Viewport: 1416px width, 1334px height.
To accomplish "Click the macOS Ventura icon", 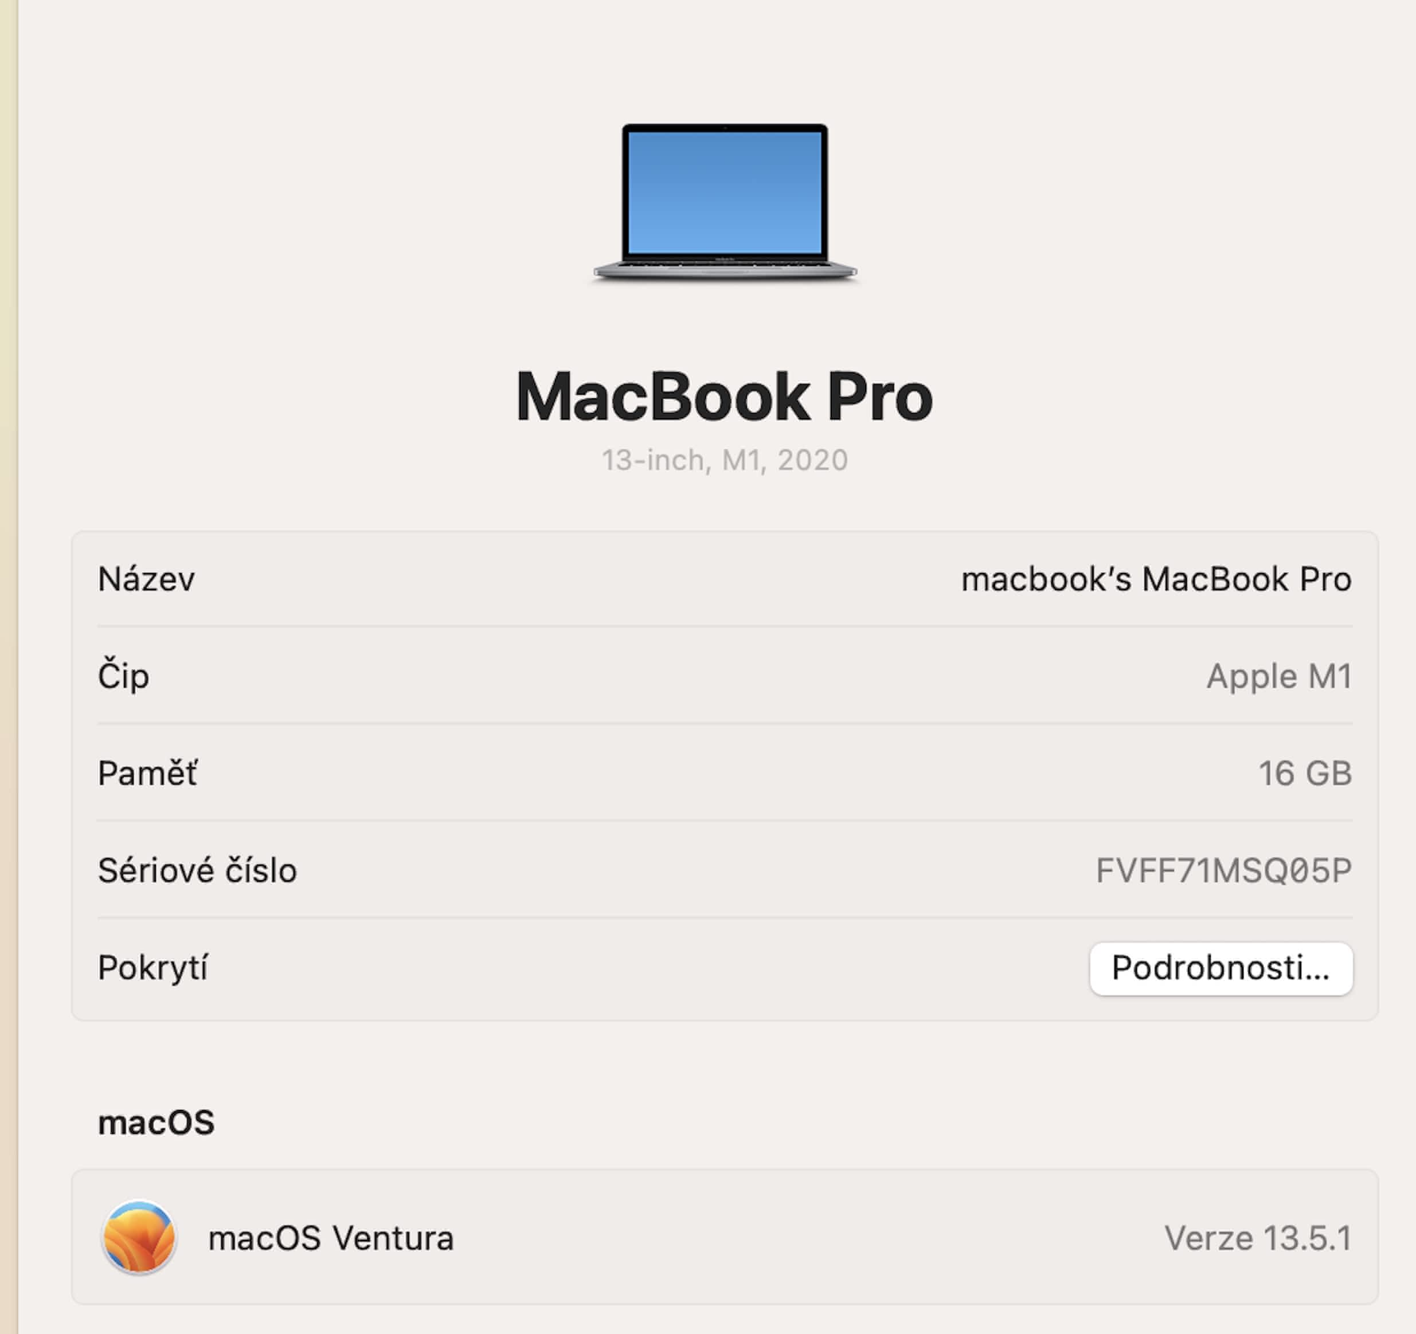I will 139,1237.
